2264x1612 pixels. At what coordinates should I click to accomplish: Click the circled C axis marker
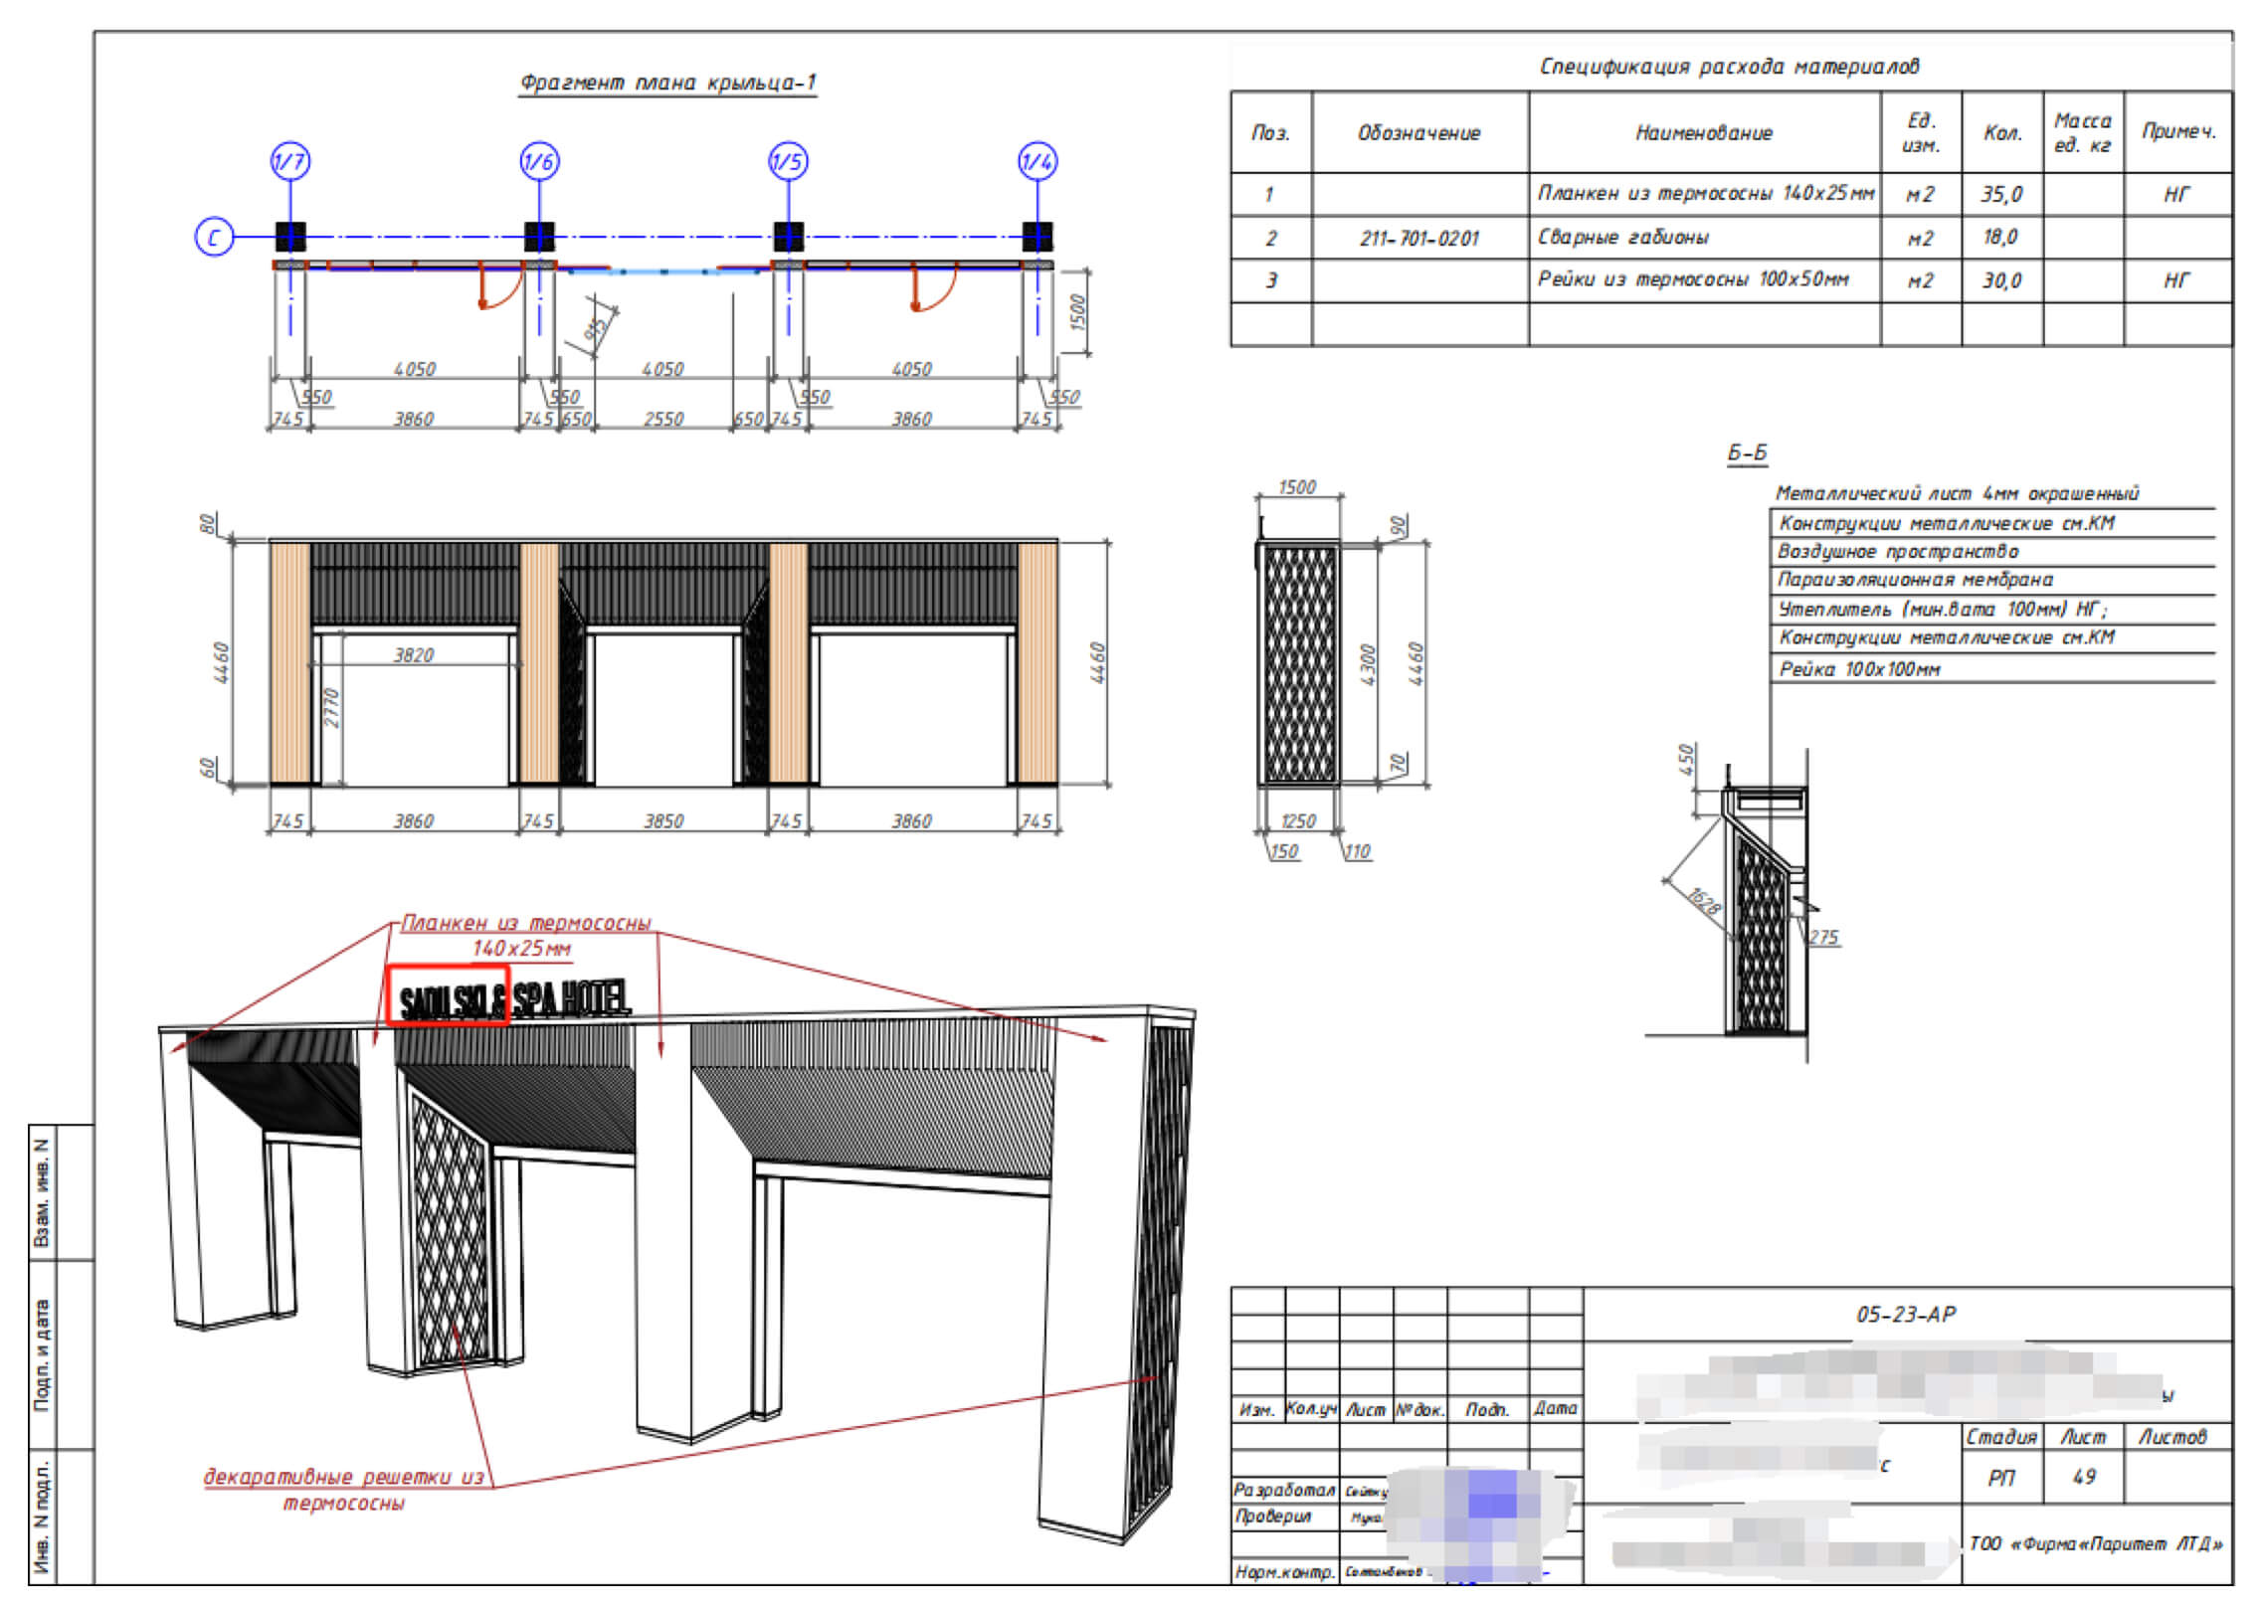(214, 238)
